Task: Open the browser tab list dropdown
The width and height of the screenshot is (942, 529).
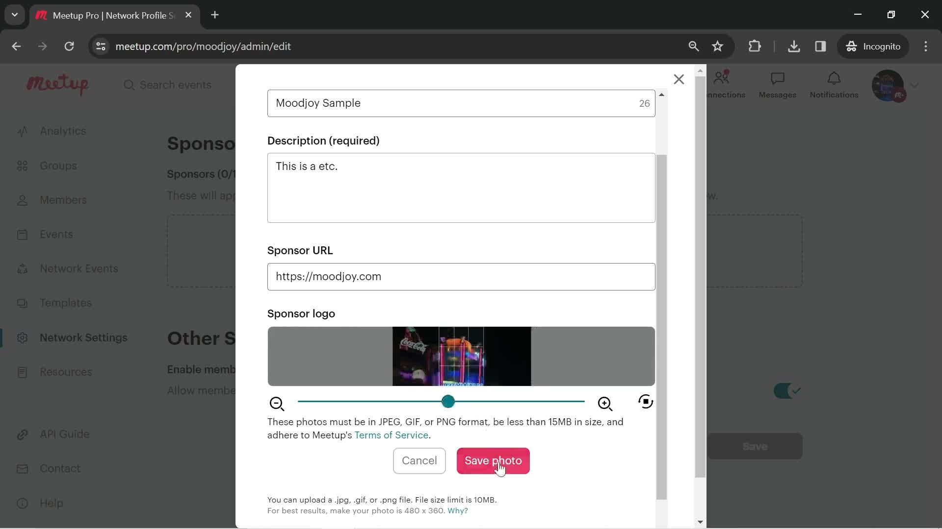Action: point(15,15)
